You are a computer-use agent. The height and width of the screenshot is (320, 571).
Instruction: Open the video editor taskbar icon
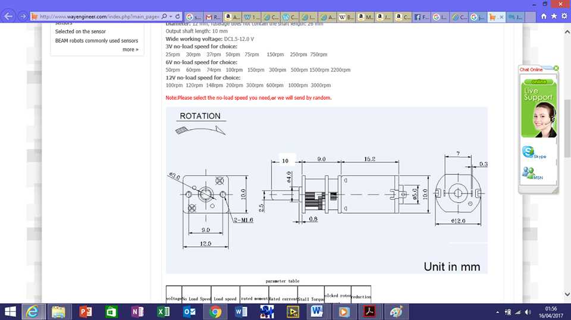pyautogui.click(x=293, y=312)
